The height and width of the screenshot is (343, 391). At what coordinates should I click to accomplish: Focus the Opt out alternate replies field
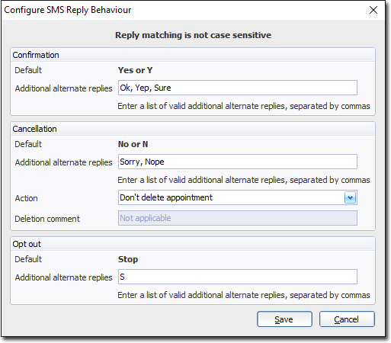pyautogui.click(x=238, y=277)
